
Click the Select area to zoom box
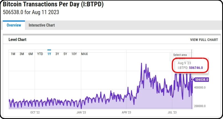pyautogui.click(x=180, y=56)
